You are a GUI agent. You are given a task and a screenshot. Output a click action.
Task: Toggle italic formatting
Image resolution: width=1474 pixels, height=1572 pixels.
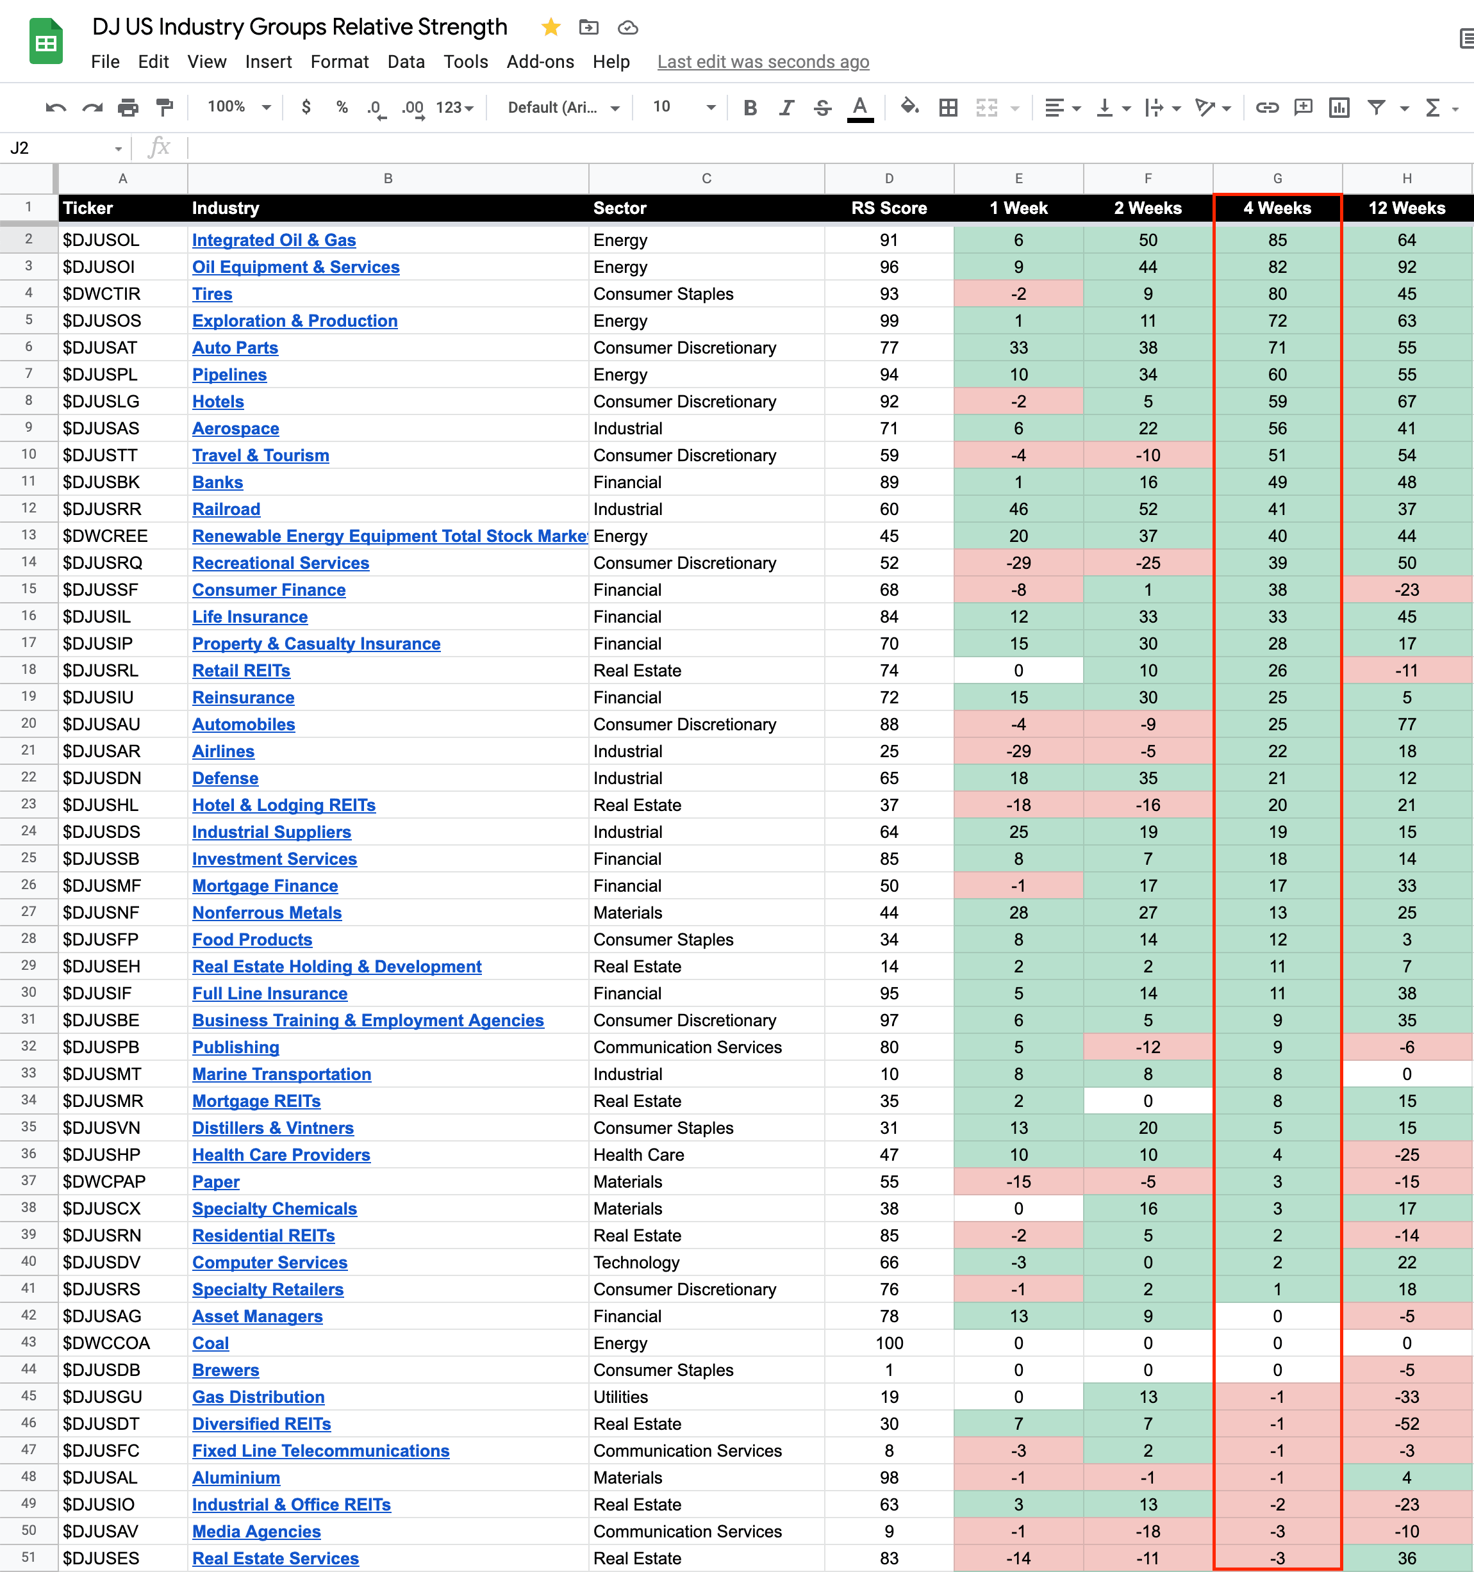point(786,108)
